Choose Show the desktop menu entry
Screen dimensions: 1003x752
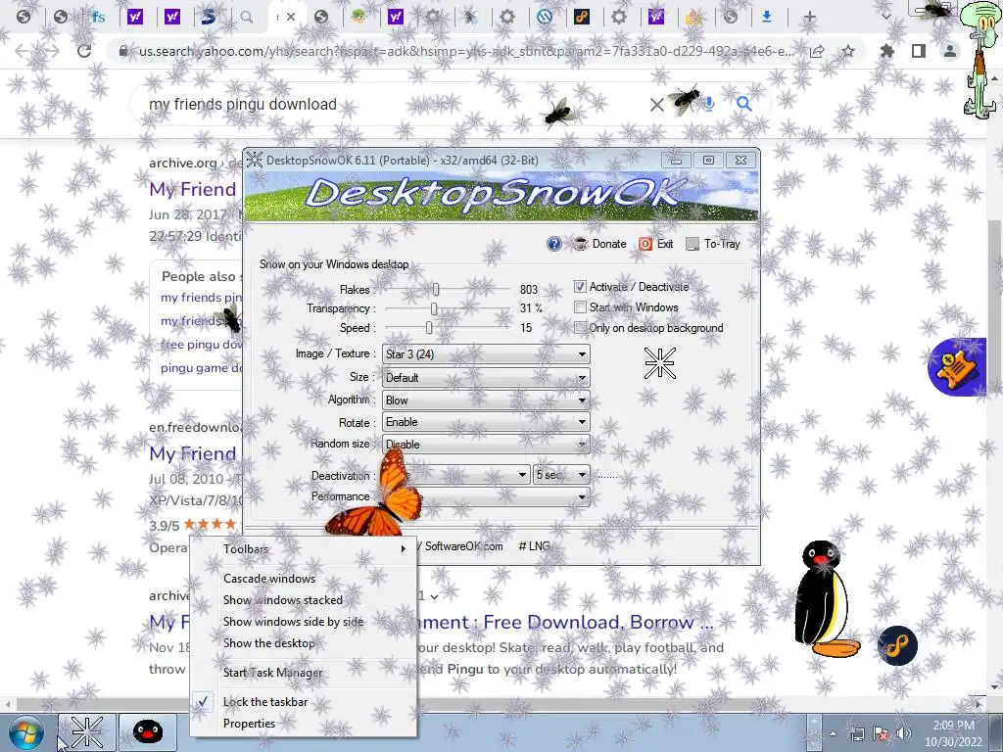tap(304, 643)
